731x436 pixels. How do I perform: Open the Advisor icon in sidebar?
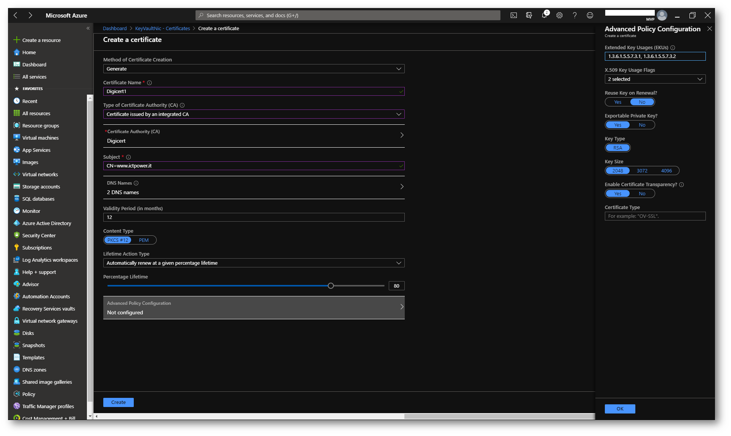(16, 284)
